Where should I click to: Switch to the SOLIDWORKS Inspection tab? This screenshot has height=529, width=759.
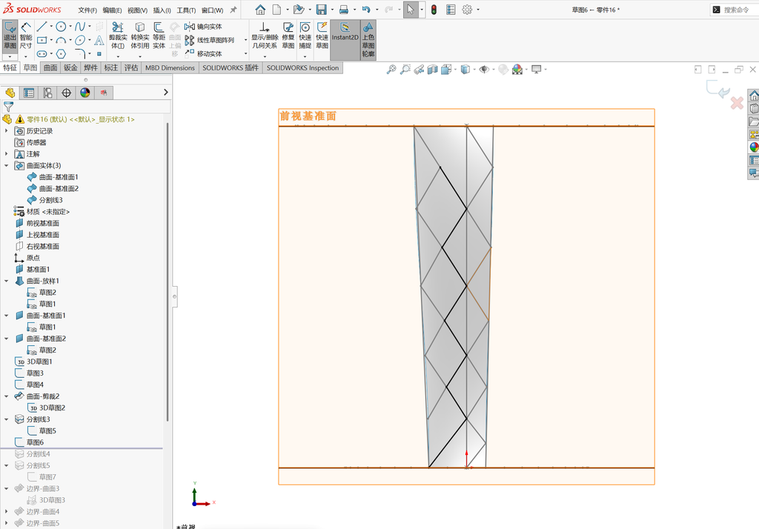tap(302, 67)
